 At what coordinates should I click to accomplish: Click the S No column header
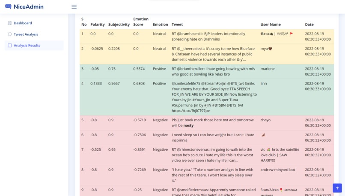[84, 22]
